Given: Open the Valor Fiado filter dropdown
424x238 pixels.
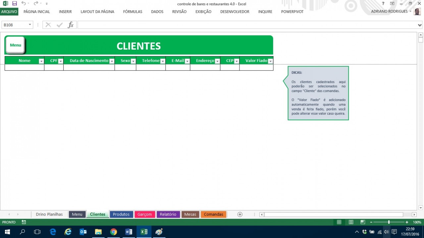Looking at the screenshot, I should click(x=270, y=61).
